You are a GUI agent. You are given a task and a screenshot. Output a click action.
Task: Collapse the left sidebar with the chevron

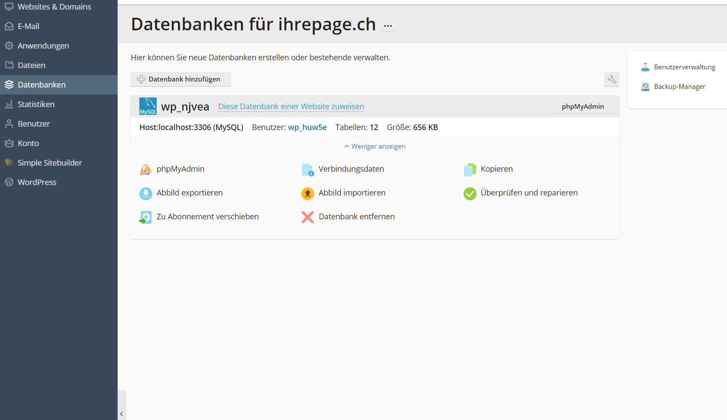(x=122, y=413)
